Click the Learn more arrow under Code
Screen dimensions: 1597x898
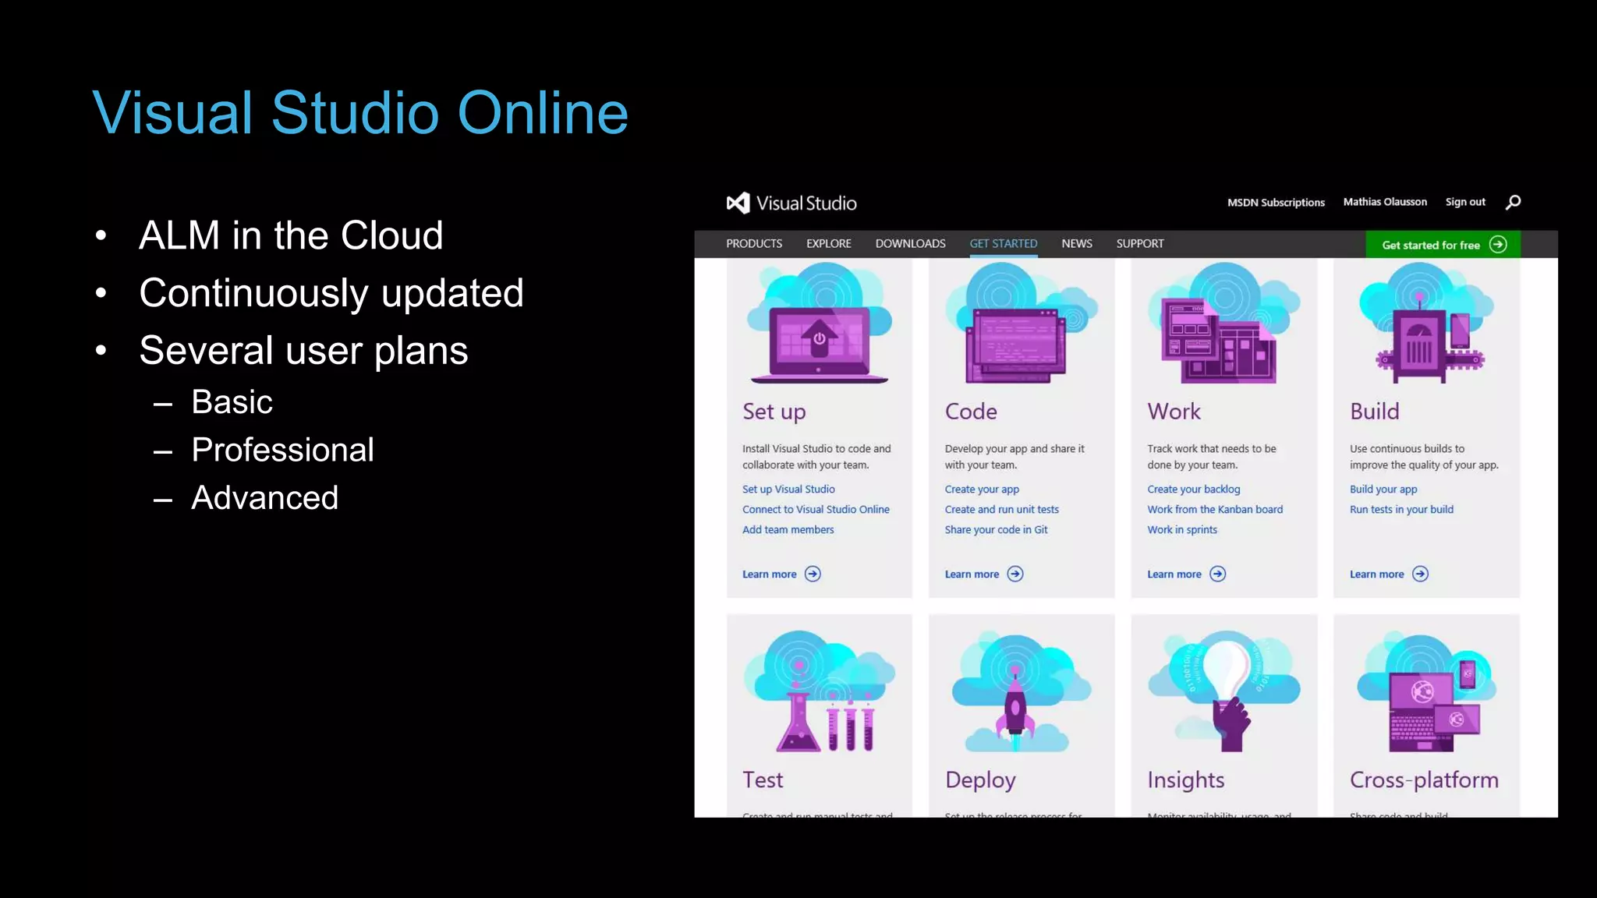coord(1015,575)
